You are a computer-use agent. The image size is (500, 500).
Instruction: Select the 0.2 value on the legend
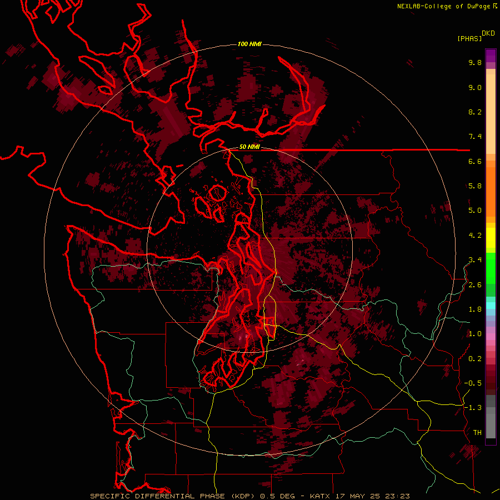click(x=475, y=359)
